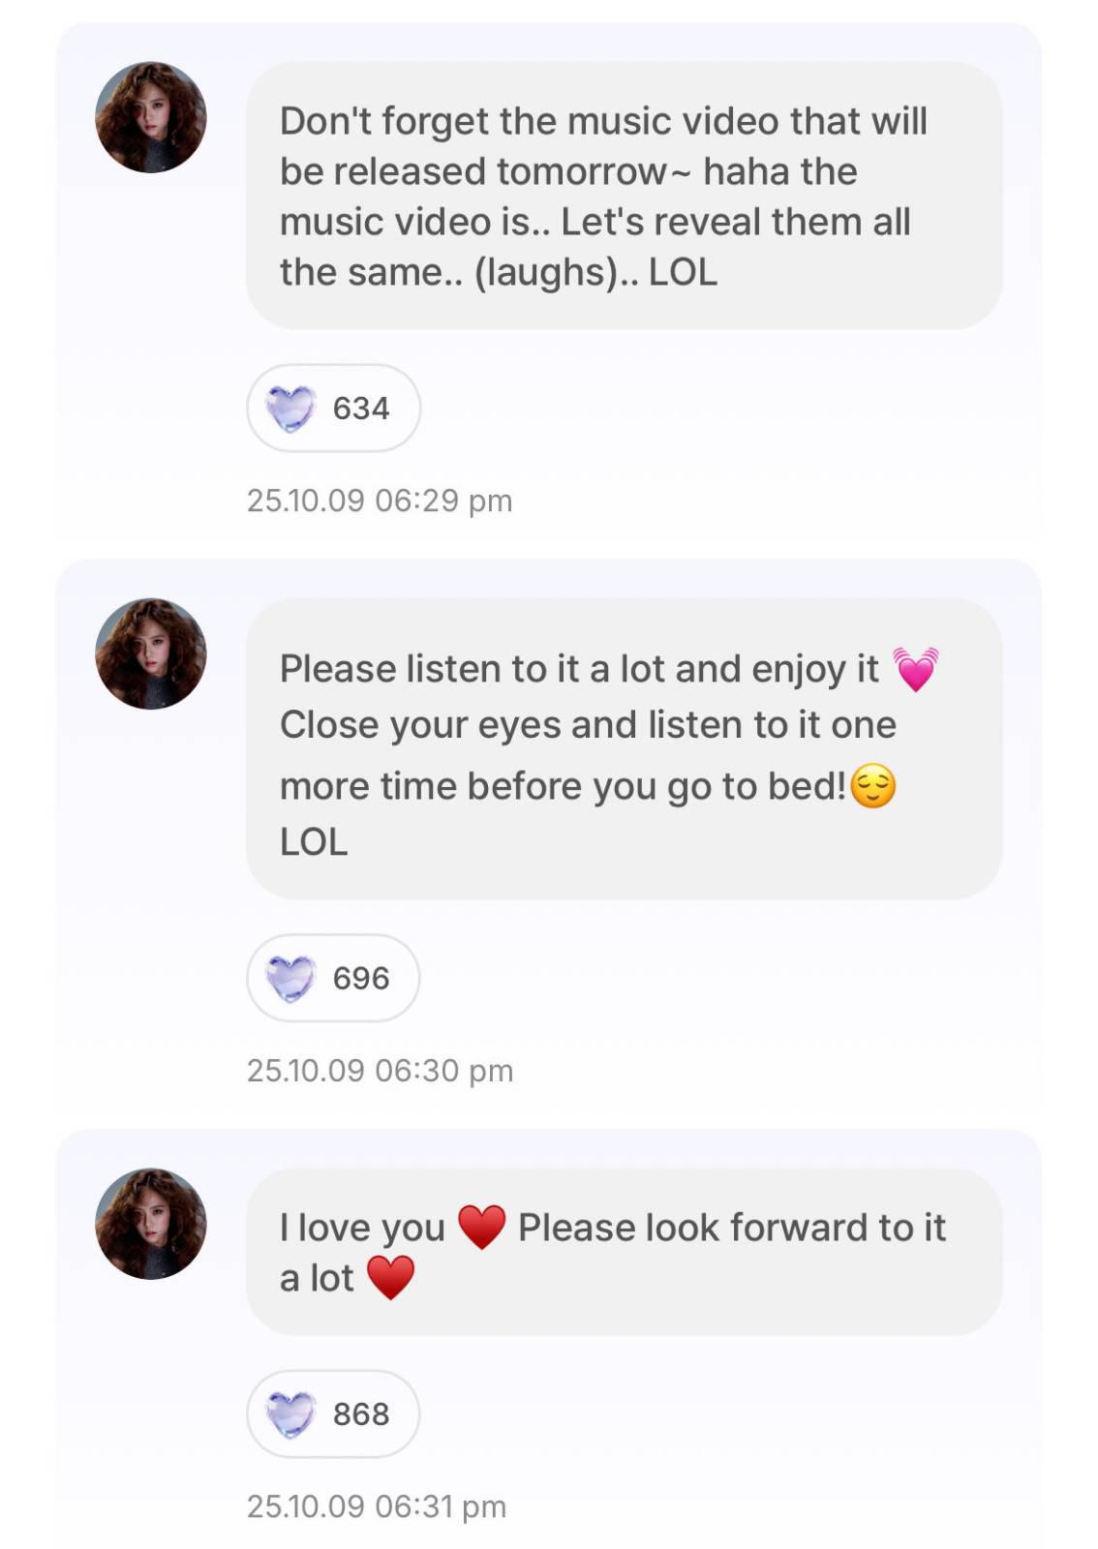Open the profile picture on the music video message

[151, 118]
